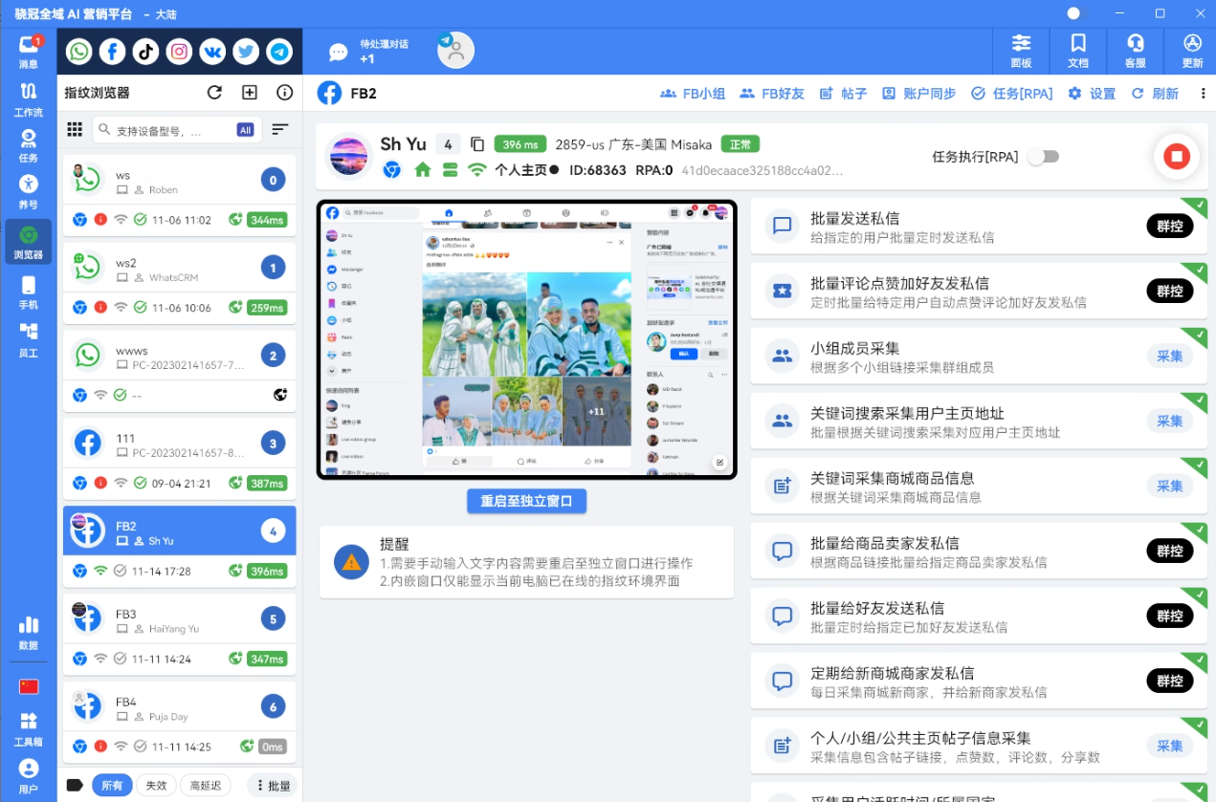Click the 396 ms latency badge for Sh Yu

point(520,143)
